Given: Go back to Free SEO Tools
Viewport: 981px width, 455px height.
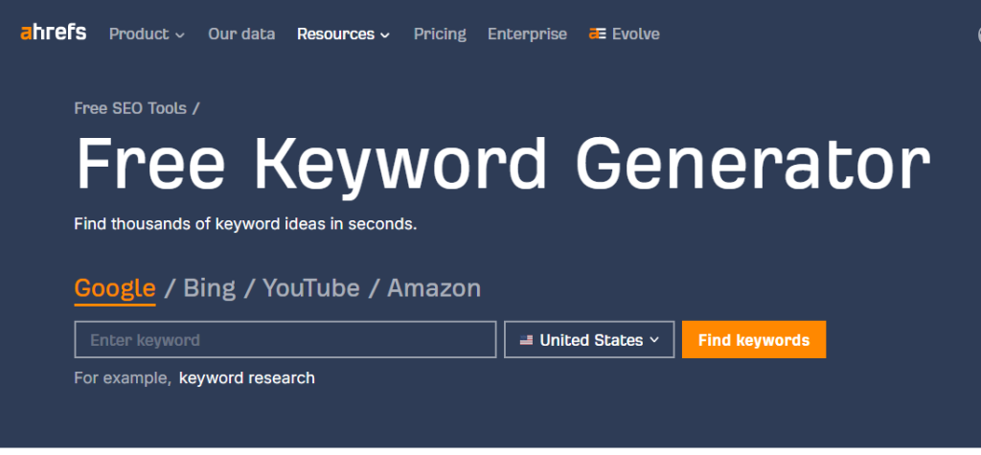Looking at the screenshot, I should (130, 108).
